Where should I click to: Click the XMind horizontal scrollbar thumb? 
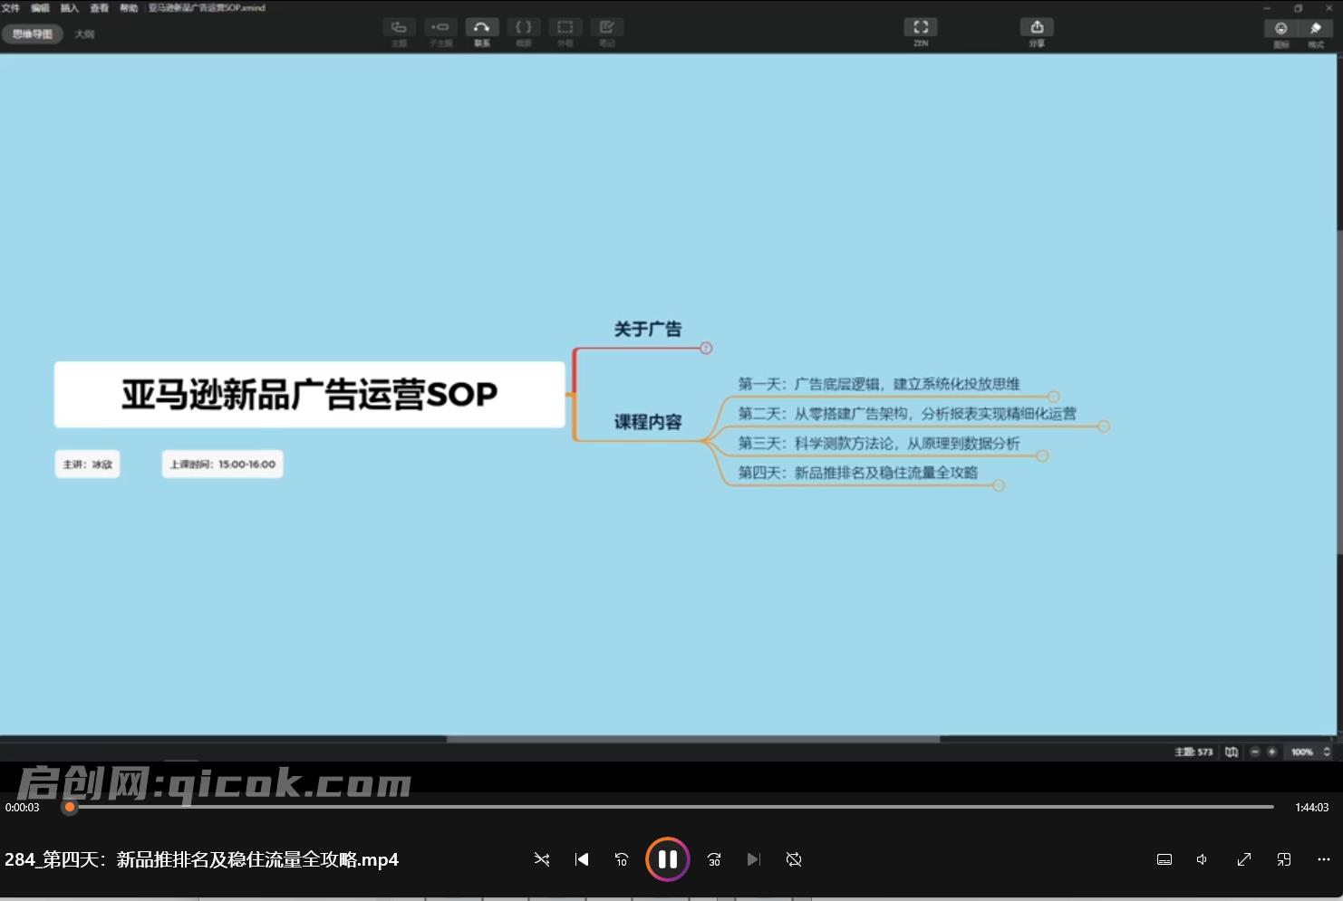693,739
